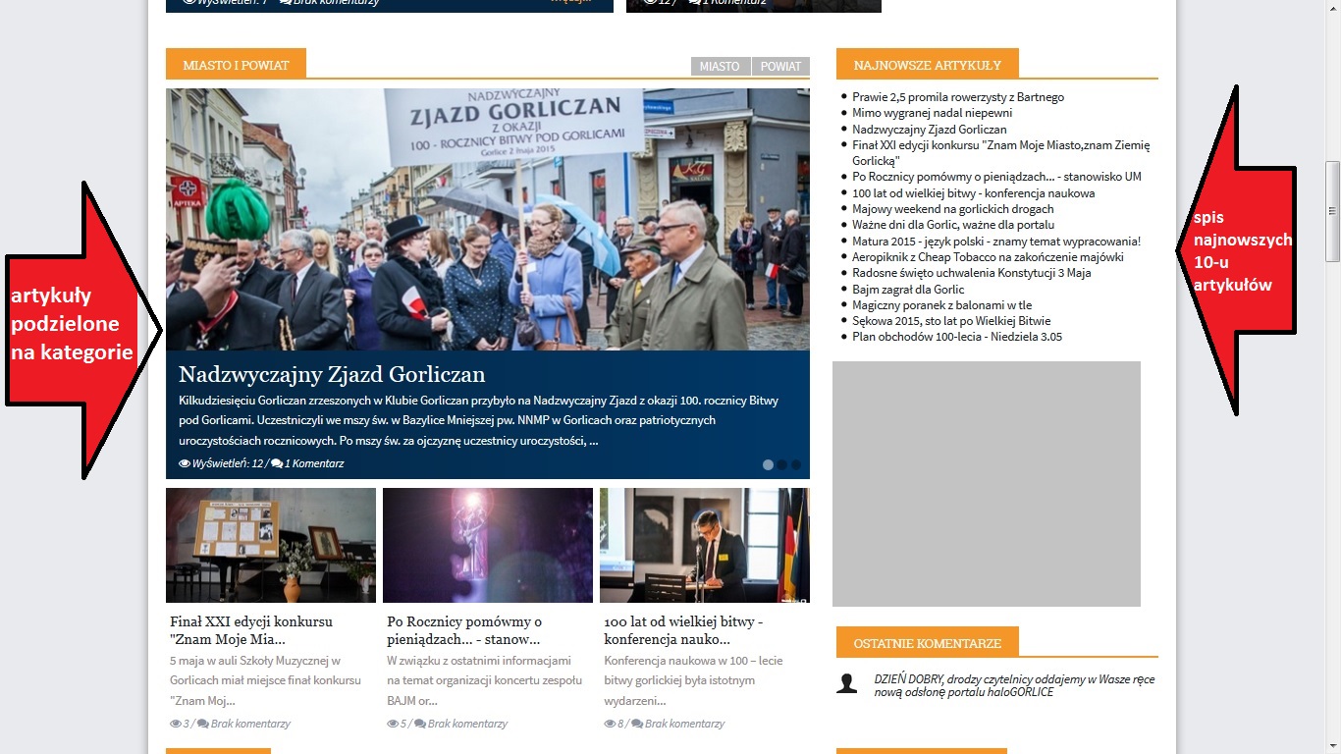Click eye icon under "Finał XXI edycji konkursu"

point(175,724)
